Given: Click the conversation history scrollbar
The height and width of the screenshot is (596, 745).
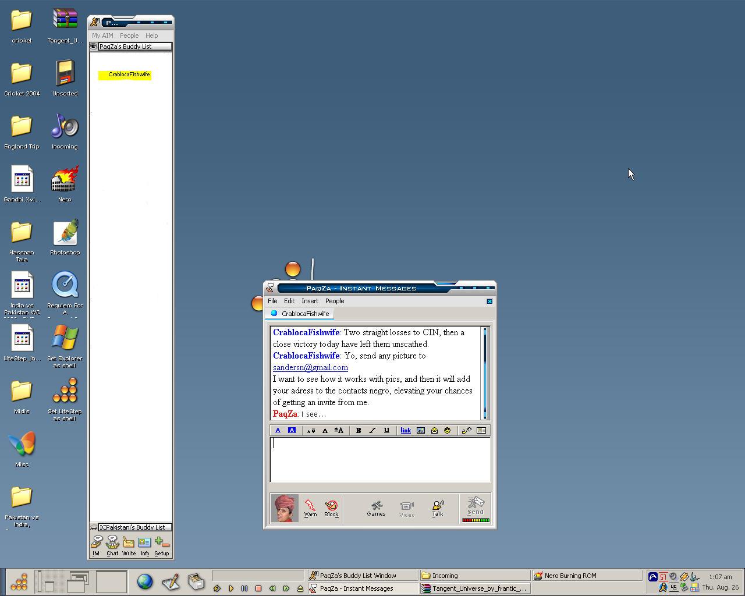Looking at the screenshot, I should [485, 372].
